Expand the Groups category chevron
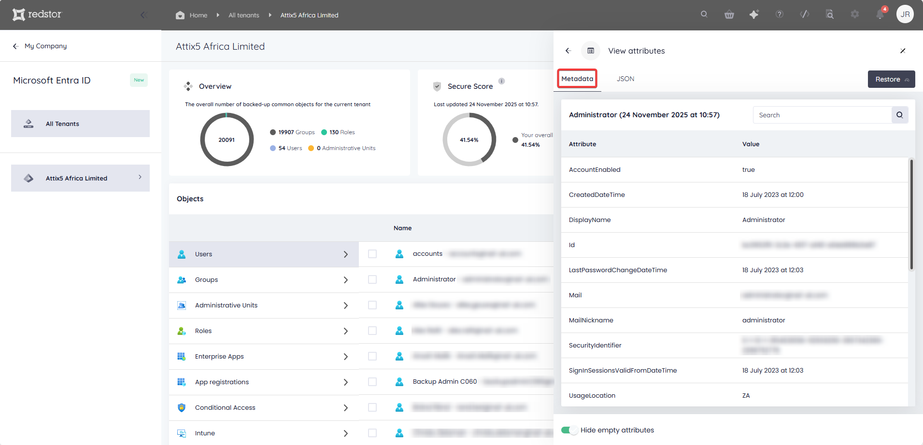 [x=346, y=280]
